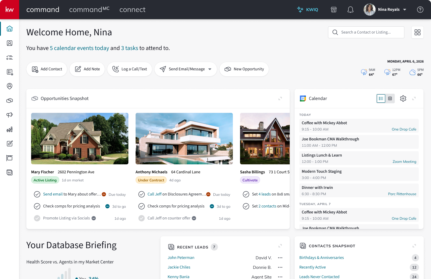Open Modern Touch Staging event
This screenshot has height=279, width=431.
pos(359,175)
